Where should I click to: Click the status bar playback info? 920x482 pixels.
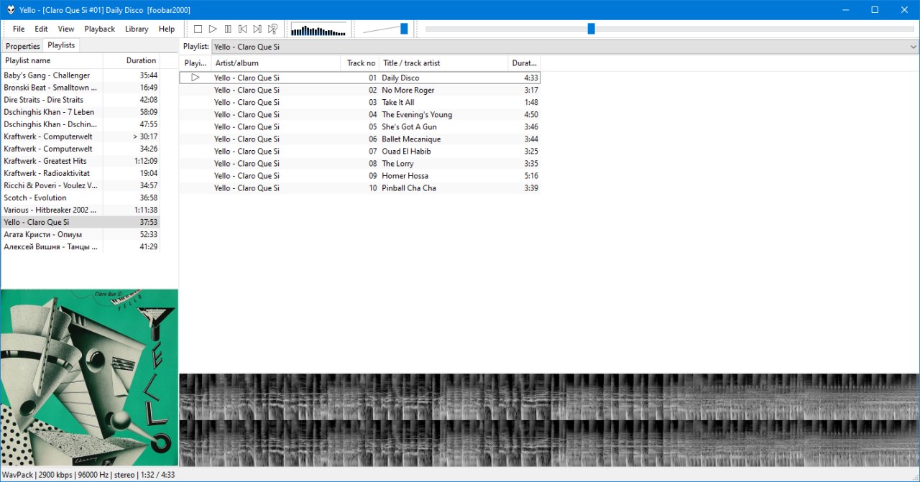point(88,475)
